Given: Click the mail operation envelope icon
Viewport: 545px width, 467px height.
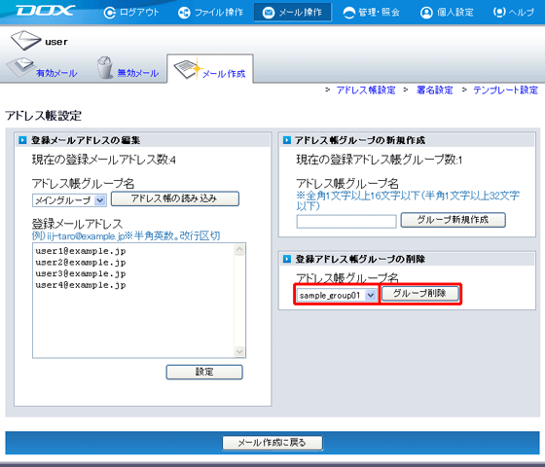Looking at the screenshot, I should (x=269, y=13).
